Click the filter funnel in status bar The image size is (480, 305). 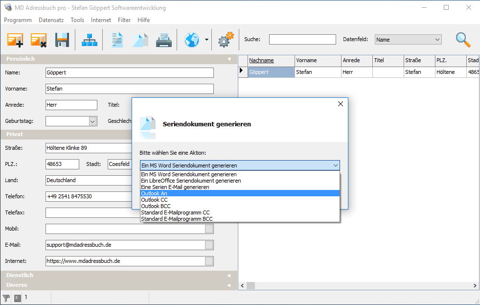click(x=6, y=297)
